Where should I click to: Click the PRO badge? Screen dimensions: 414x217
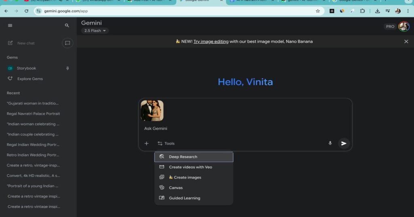coord(390,26)
